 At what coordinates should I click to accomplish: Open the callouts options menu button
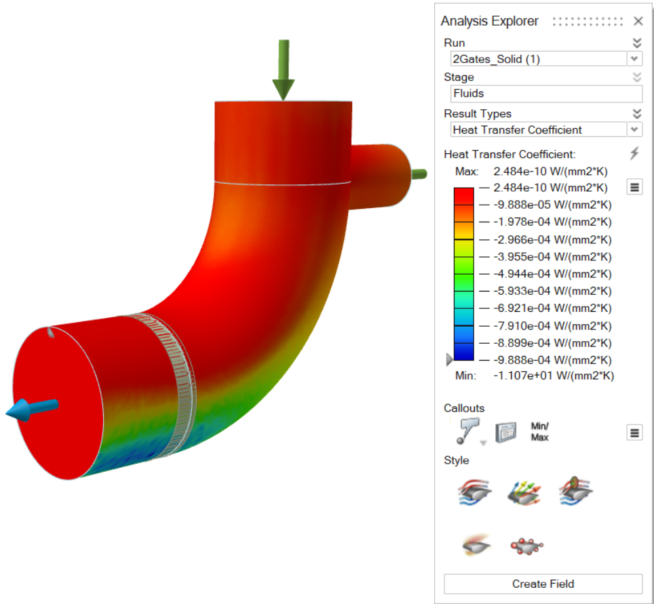pos(635,432)
